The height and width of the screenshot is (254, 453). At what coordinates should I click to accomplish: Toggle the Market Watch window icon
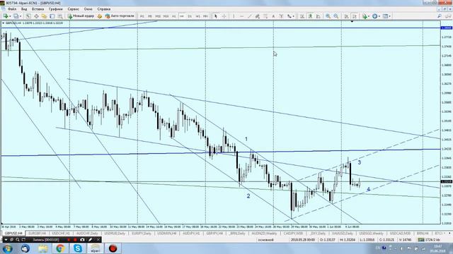pyautogui.click(x=28, y=16)
